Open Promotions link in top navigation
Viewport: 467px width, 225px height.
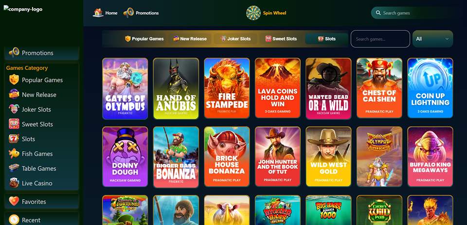point(141,13)
